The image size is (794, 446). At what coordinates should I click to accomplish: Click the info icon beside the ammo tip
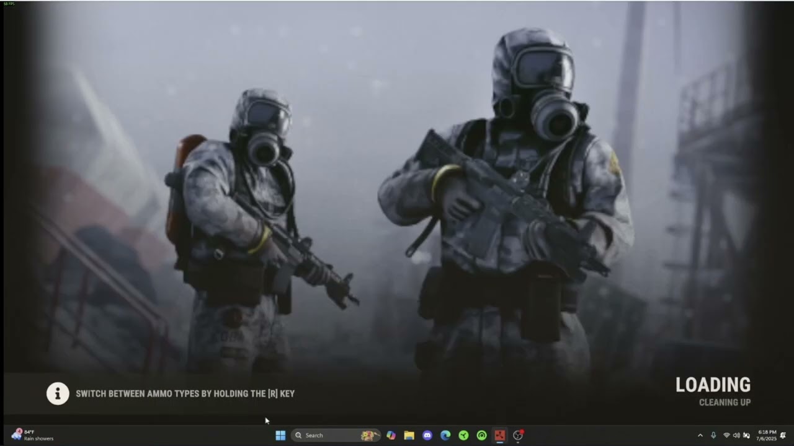pos(58,393)
